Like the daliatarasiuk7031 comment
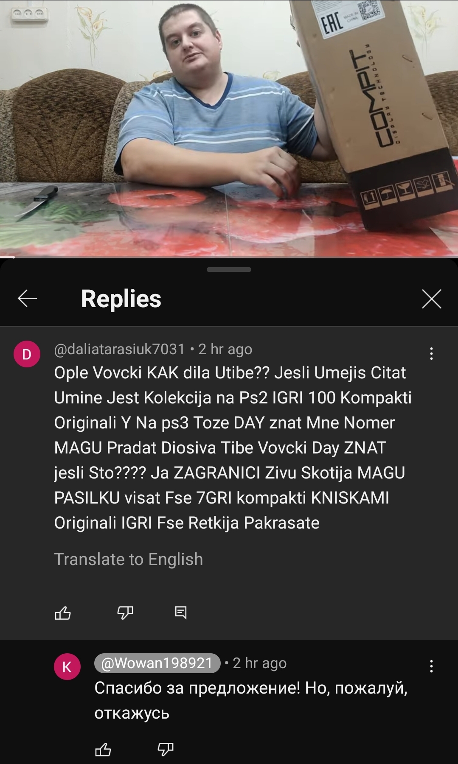This screenshot has height=764, width=458. coord(63,613)
